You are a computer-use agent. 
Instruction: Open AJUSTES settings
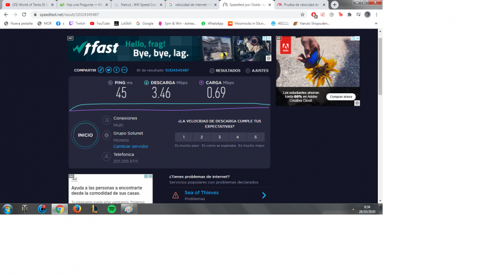pos(257,71)
